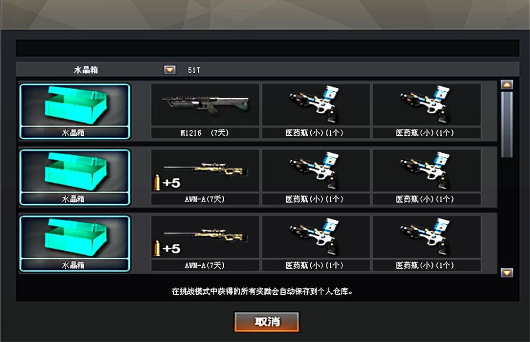The width and height of the screenshot is (530, 342).
Task: Select the second row crystal box icon
Action: point(75,177)
